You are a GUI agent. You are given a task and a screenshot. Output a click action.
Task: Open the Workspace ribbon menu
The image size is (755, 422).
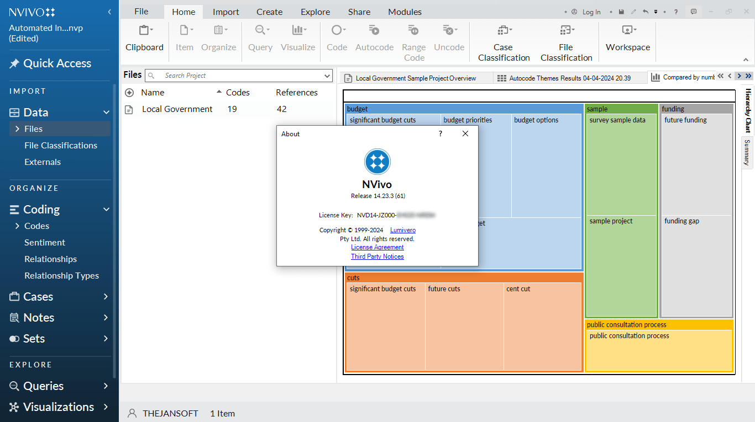pyautogui.click(x=628, y=38)
